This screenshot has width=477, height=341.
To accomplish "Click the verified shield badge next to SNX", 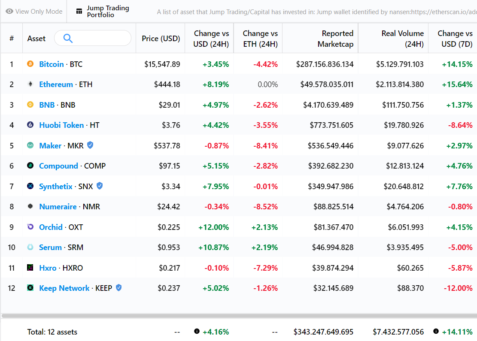I will pos(100,186).
